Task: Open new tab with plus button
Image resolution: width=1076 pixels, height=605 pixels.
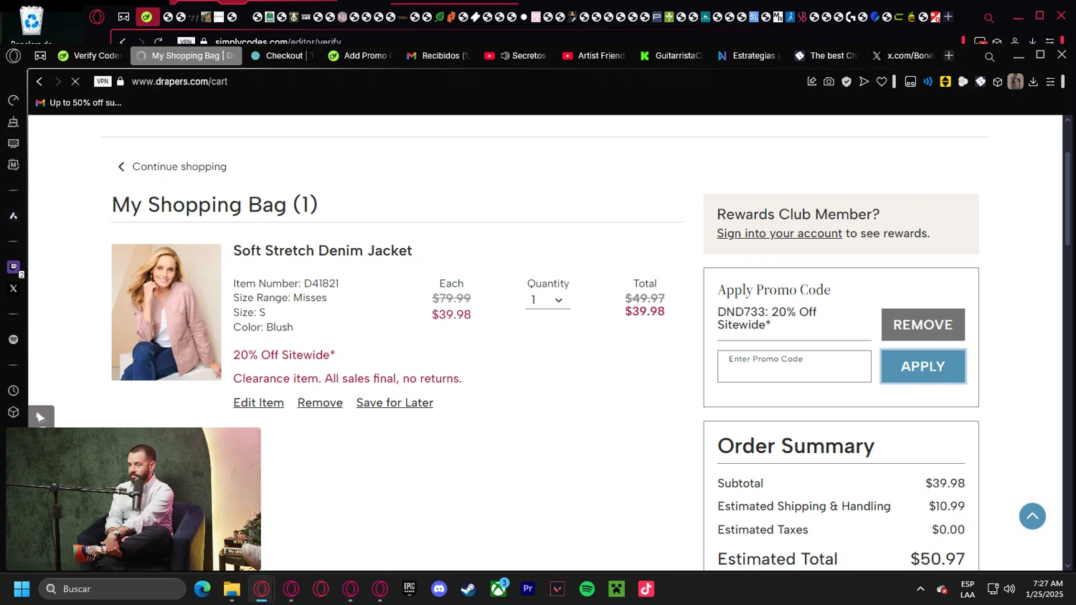Action: 949,55
